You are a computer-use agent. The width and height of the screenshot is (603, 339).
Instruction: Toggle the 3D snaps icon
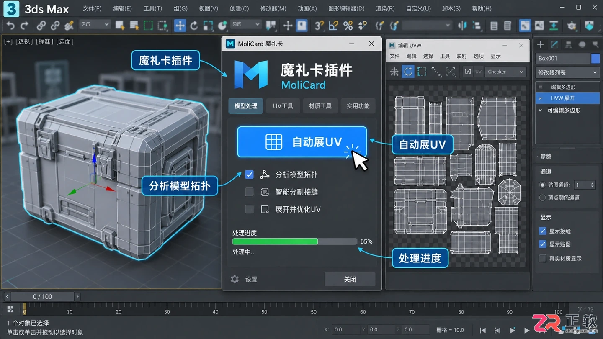[x=319, y=26]
